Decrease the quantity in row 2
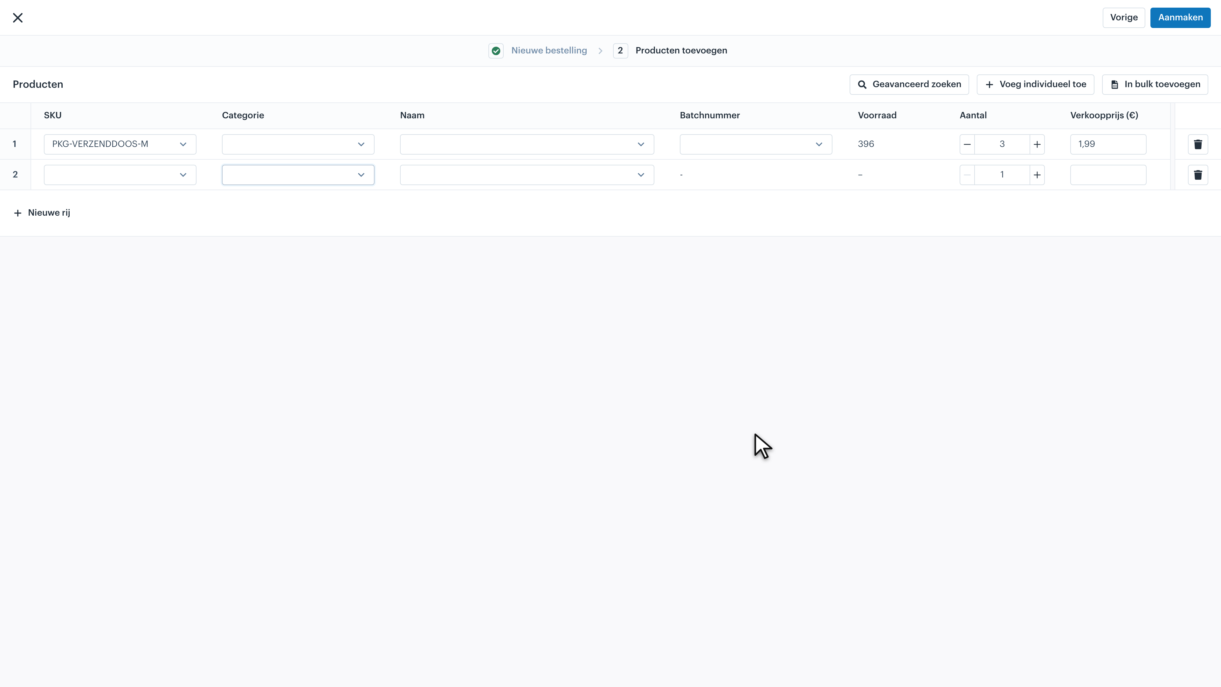The height and width of the screenshot is (687, 1221). click(x=967, y=175)
